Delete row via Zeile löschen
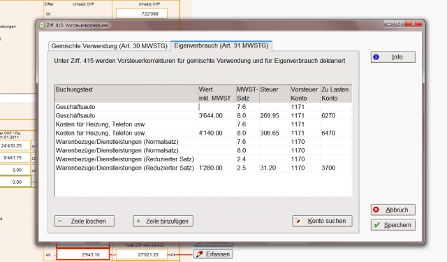This screenshot has width=447, height=262. 85,221
